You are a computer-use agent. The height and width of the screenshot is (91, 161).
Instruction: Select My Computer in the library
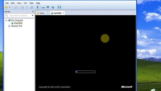coord(17,20)
